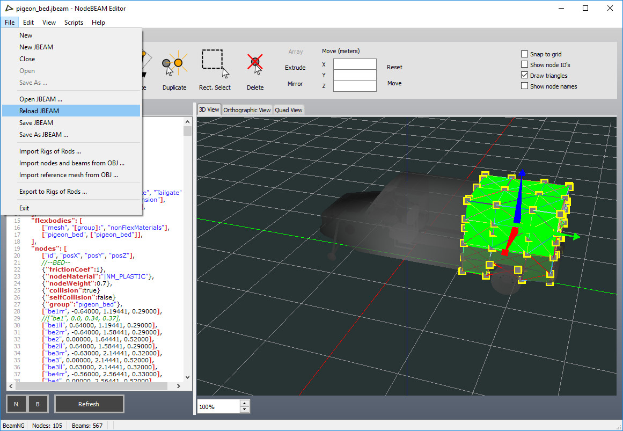Choose Import Rigs of Rods ...

pos(71,151)
